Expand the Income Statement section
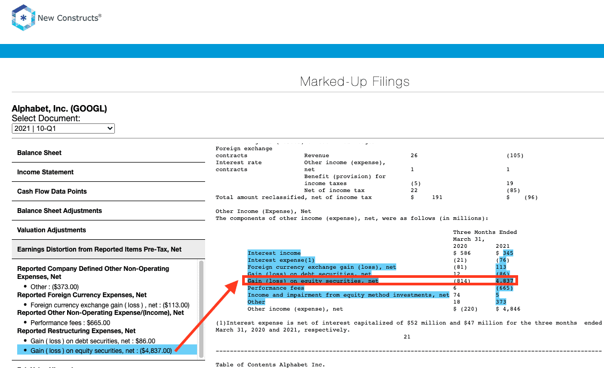Screen dimensions: 604x368 click(x=108, y=172)
